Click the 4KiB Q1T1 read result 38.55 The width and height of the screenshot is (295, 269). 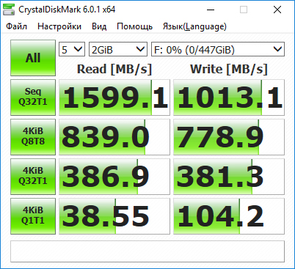click(114, 216)
